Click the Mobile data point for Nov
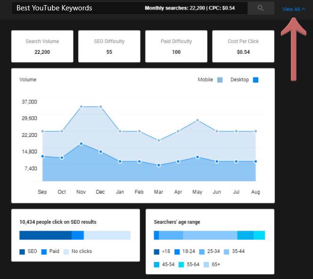The width and height of the screenshot is (313, 279). tap(81, 107)
